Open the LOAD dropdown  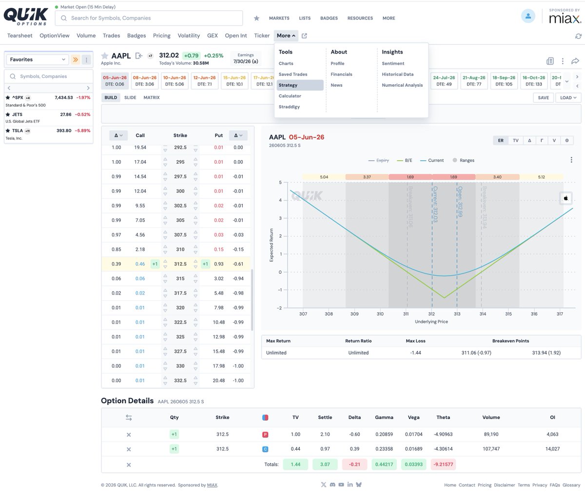point(568,97)
